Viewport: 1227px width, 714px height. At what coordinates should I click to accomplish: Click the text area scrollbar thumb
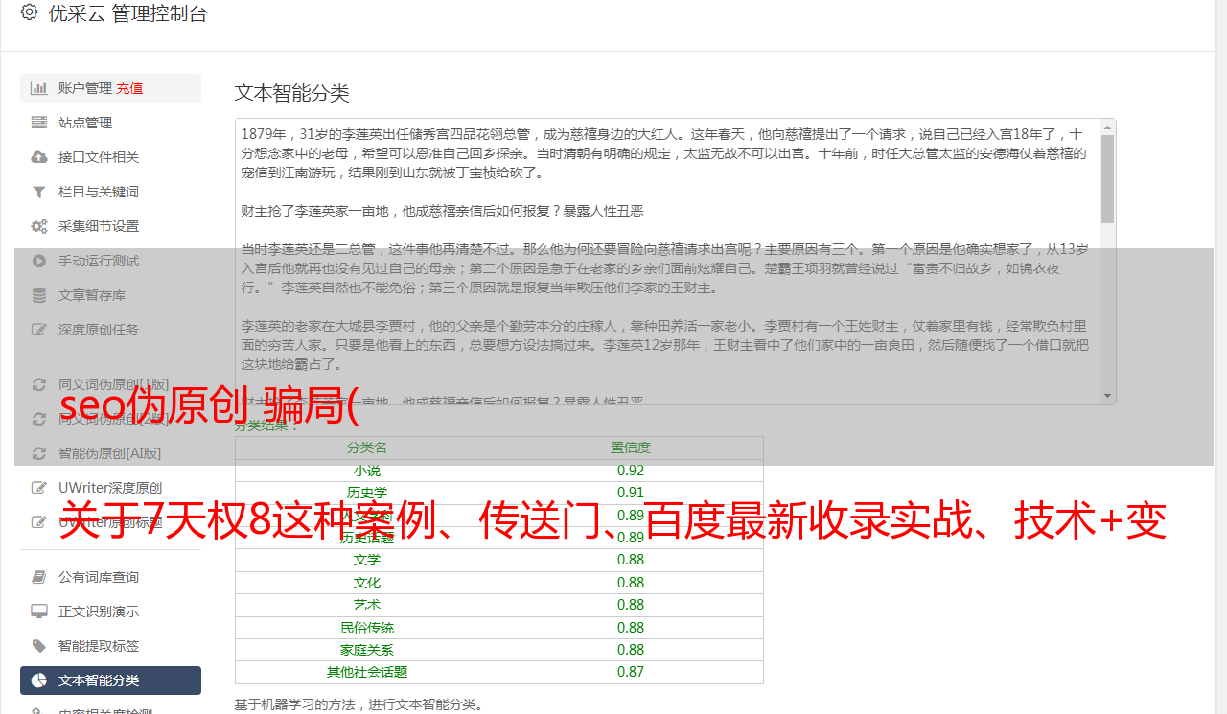click(1108, 178)
